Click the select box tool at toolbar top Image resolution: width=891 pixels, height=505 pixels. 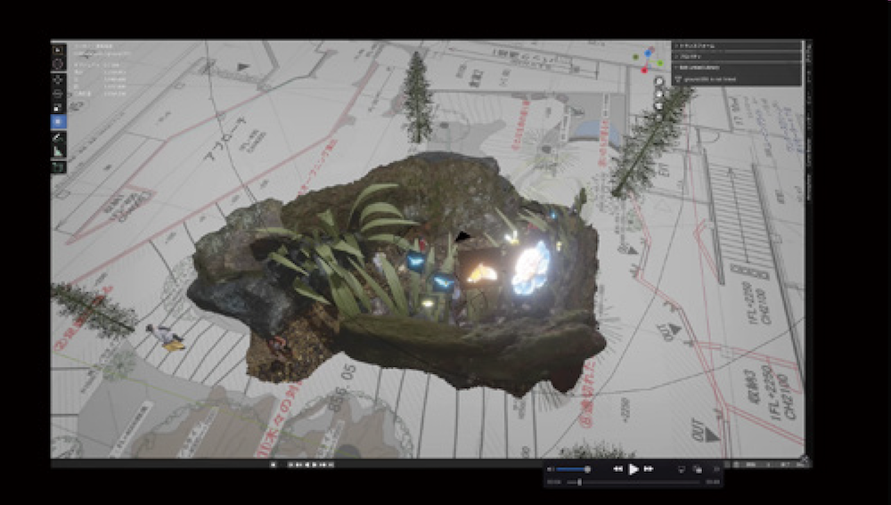click(x=58, y=50)
